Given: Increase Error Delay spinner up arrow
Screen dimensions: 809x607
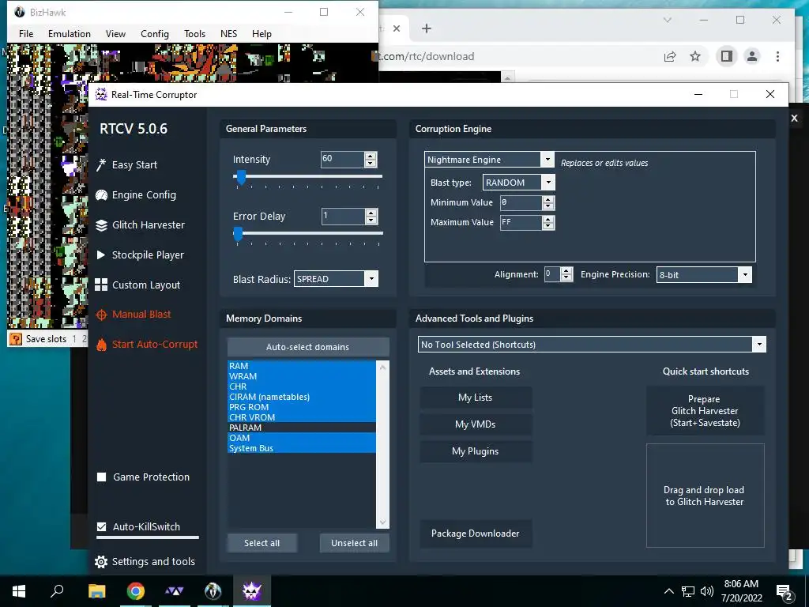Looking at the screenshot, I should (371, 213).
